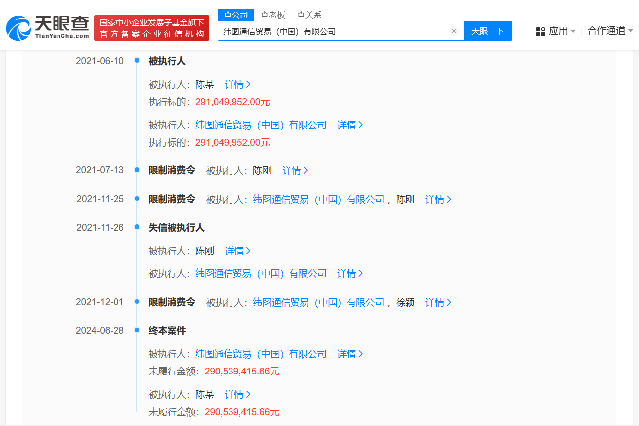
Task: Expand the 应用 dropdown
Action: [559, 30]
